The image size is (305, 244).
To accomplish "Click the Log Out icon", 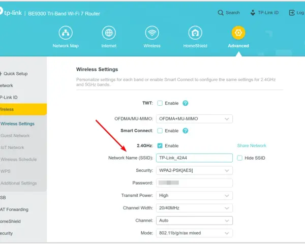I will click(292, 13).
